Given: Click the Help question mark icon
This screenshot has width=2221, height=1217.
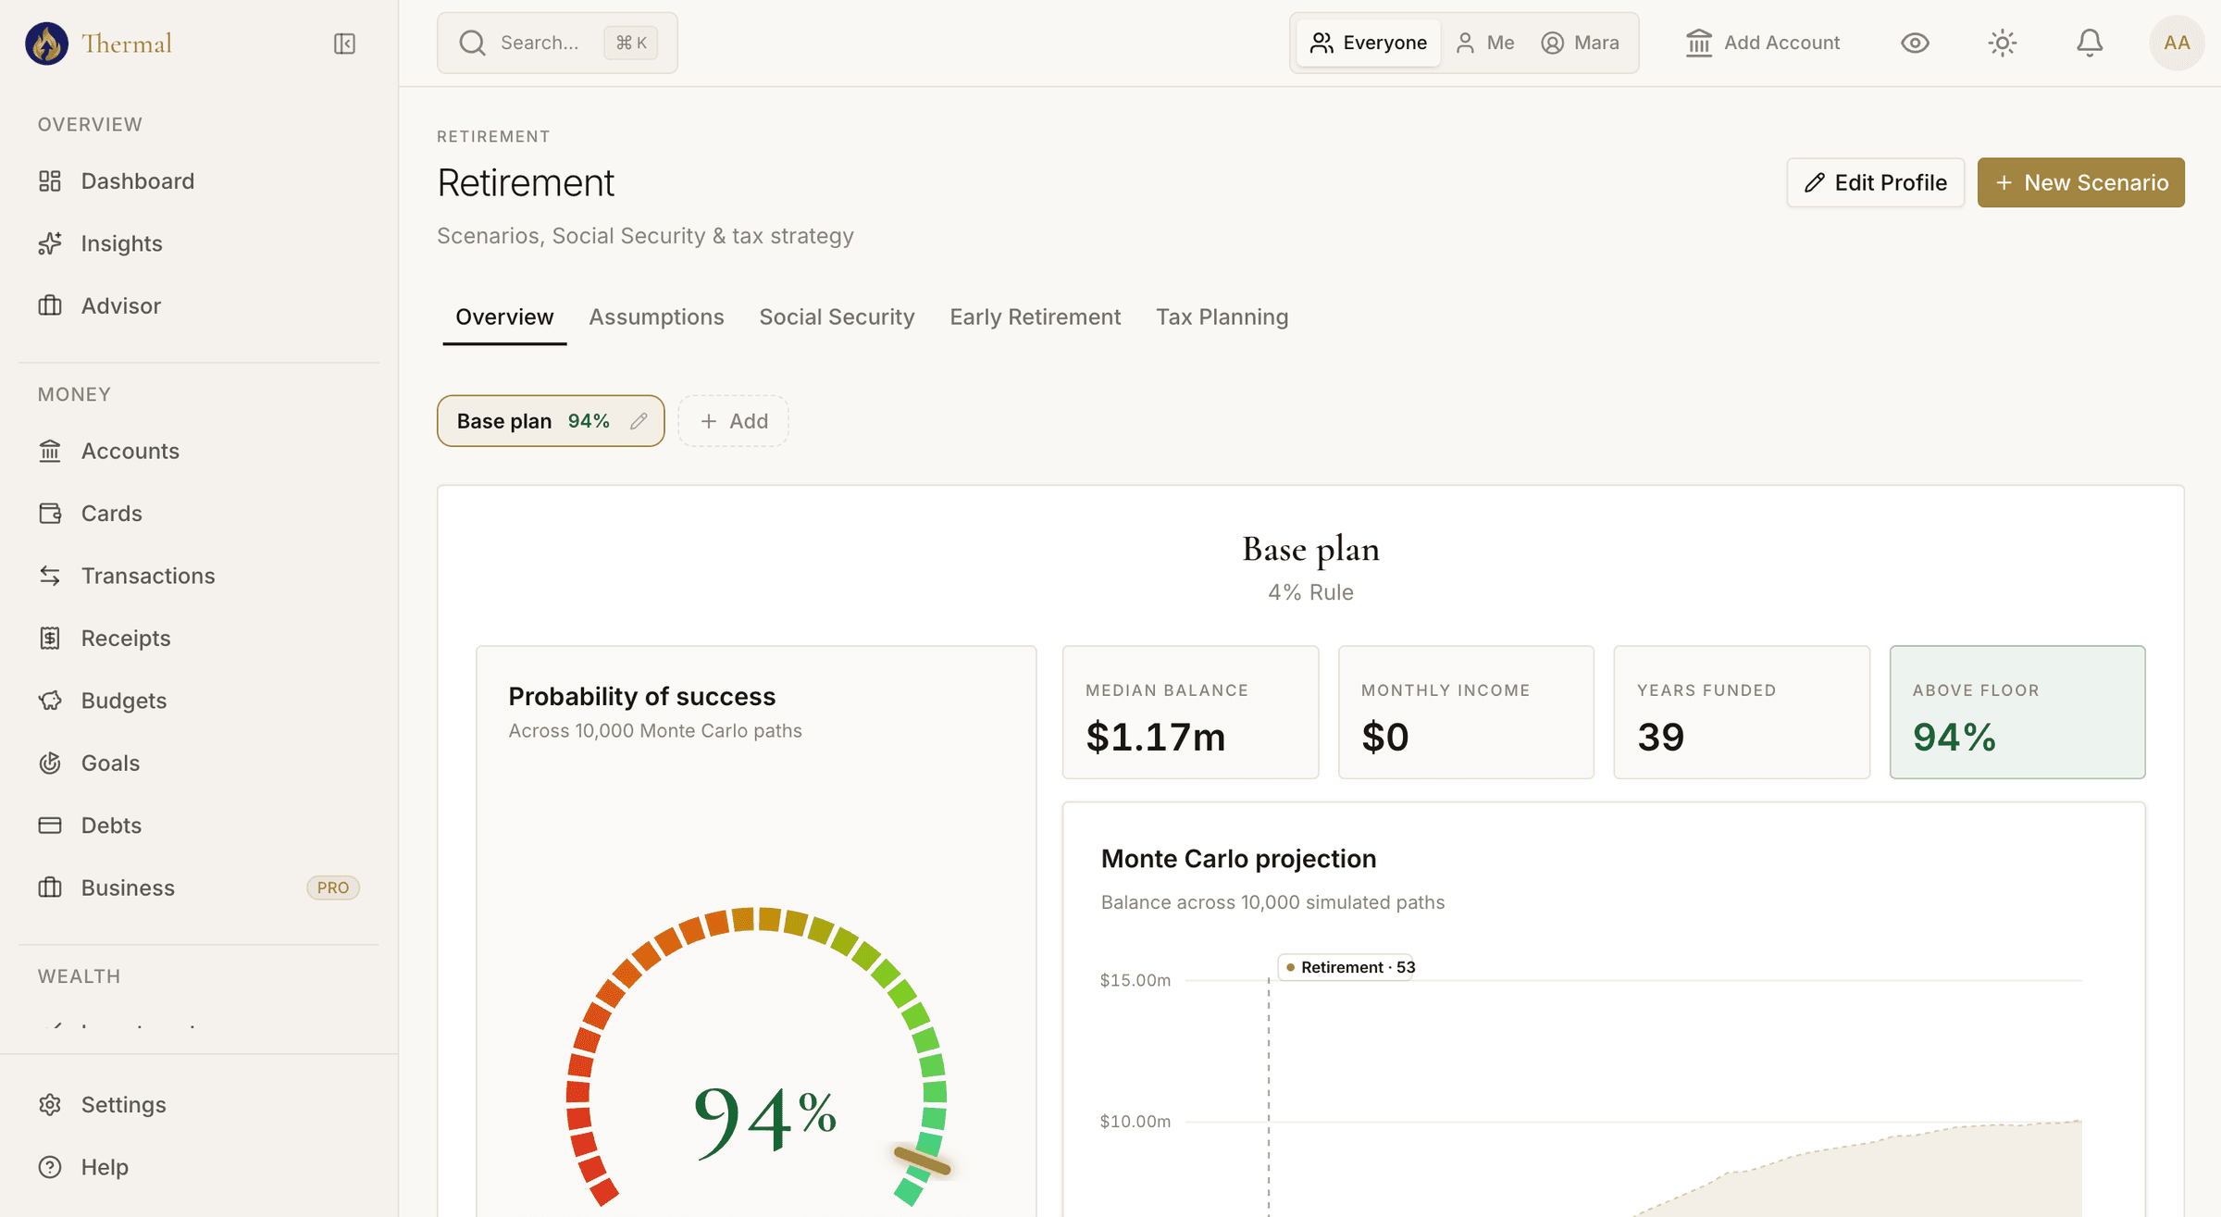Looking at the screenshot, I should click(x=50, y=1167).
